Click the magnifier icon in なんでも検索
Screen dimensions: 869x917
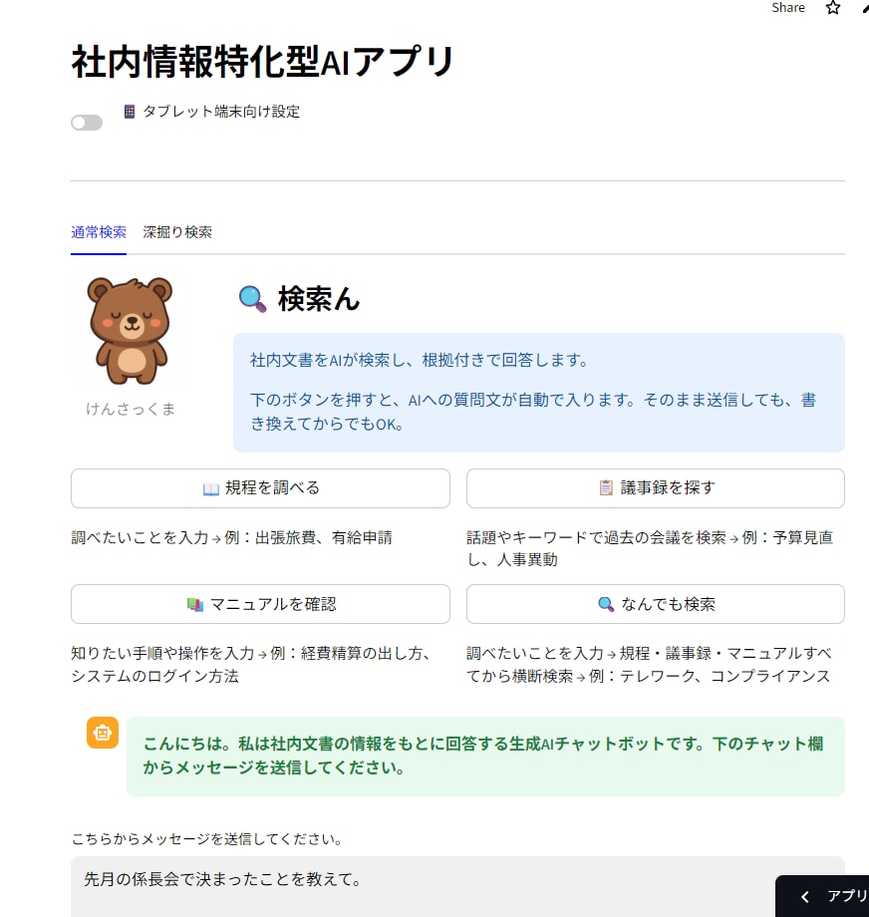[606, 604]
